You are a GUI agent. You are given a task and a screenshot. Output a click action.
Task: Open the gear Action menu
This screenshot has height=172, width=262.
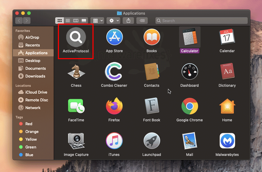click(x=113, y=20)
